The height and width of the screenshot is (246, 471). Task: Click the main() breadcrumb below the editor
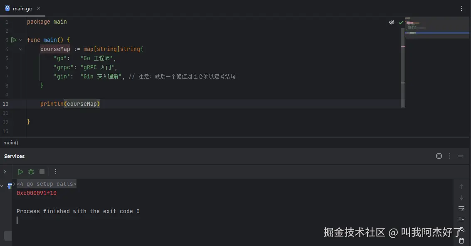(x=11, y=143)
